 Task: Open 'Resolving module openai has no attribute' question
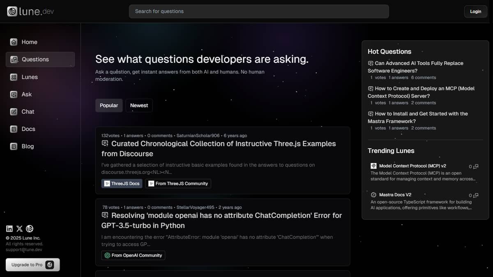click(x=221, y=220)
